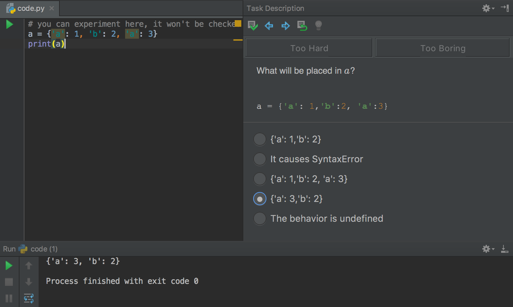The width and height of the screenshot is (513, 307).
Task: Stop the process with the square stop icon
Action: [9, 282]
